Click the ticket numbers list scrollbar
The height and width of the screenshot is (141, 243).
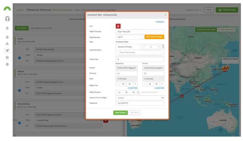[163, 47]
